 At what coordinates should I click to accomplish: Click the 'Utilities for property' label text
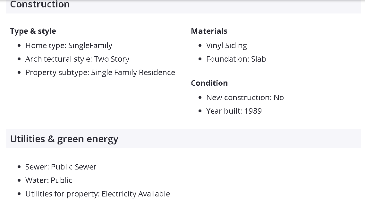point(62,194)
